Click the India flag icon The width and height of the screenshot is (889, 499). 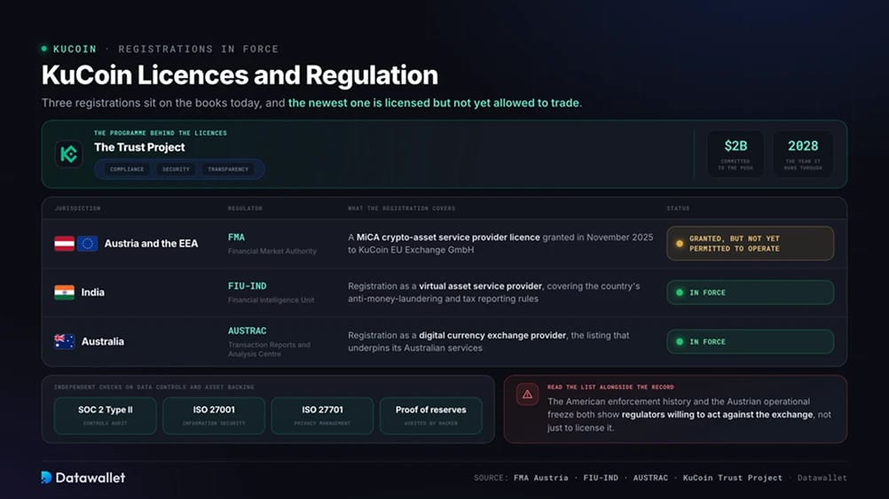click(x=64, y=292)
